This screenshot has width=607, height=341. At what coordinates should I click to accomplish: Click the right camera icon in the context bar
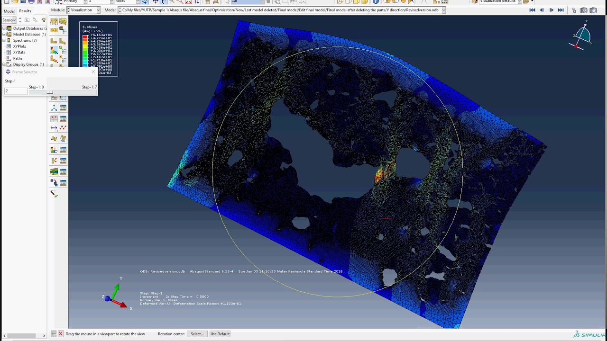(x=593, y=10)
